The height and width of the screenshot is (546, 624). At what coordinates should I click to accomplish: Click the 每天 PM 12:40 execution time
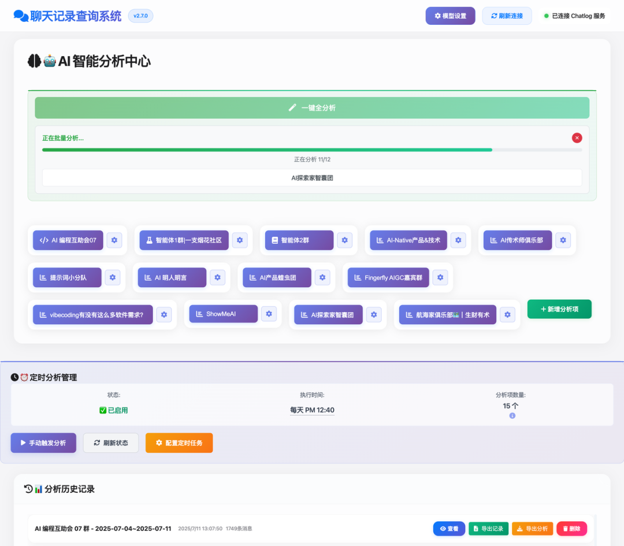[312, 410]
